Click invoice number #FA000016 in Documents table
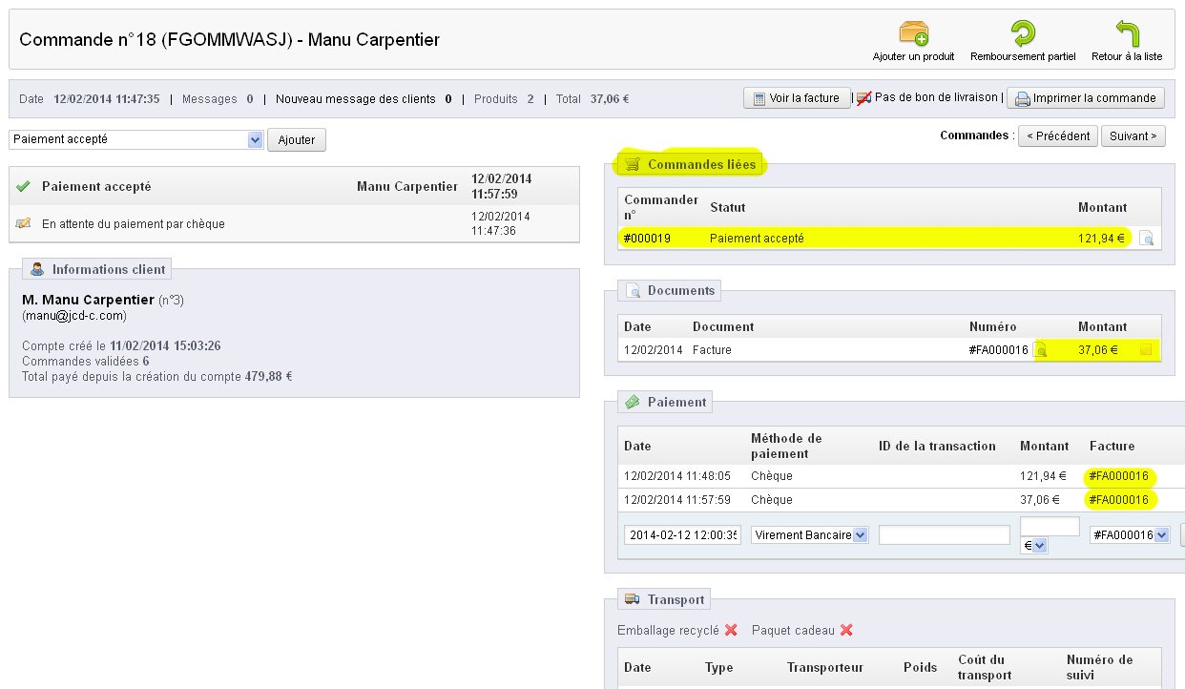Image resolution: width=1185 pixels, height=689 pixels. click(999, 350)
